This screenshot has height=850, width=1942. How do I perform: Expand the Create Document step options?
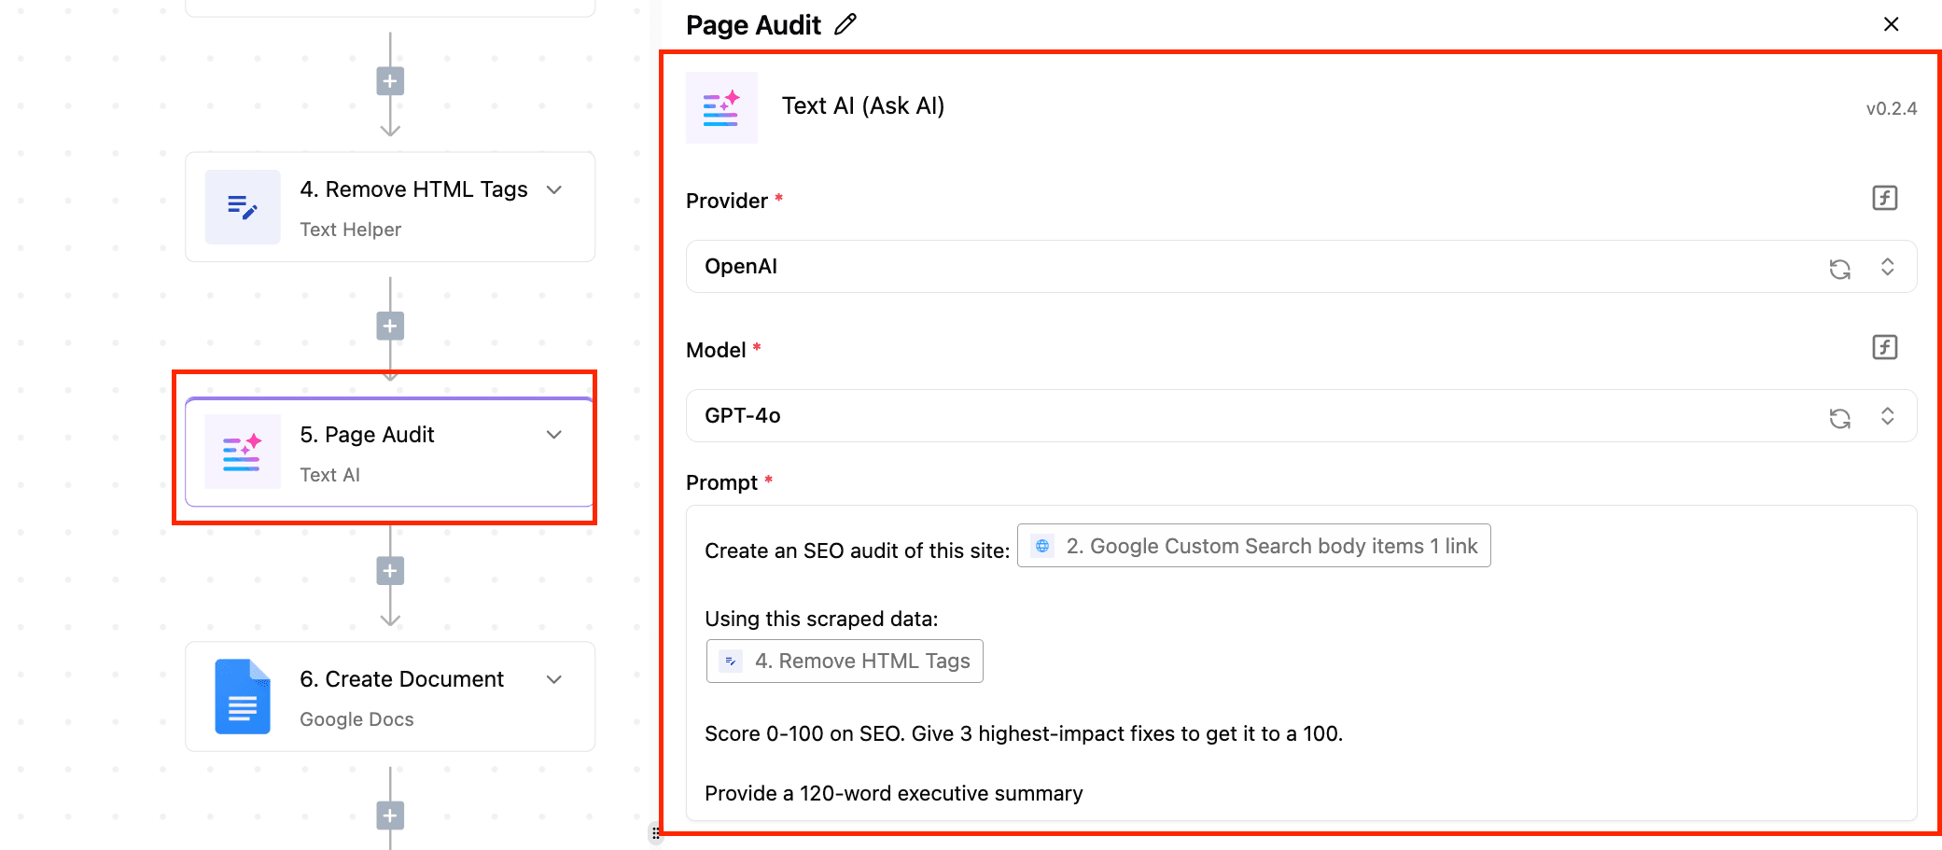click(x=554, y=679)
